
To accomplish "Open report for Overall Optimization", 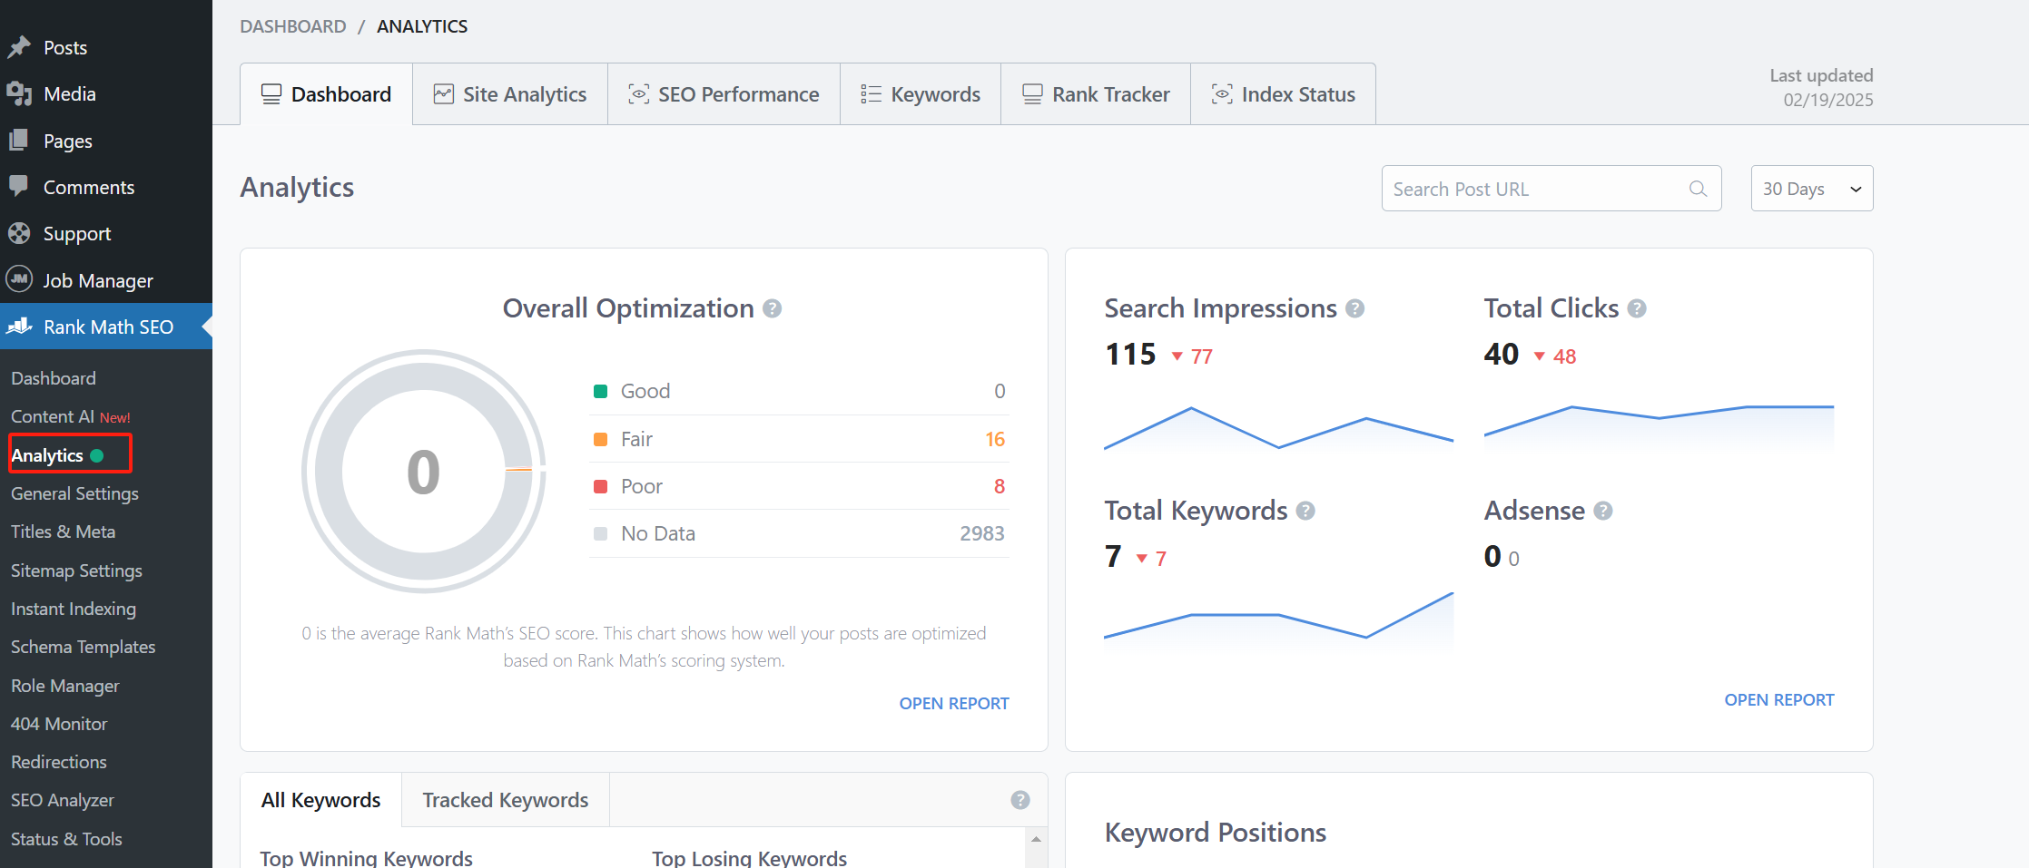I will point(953,703).
